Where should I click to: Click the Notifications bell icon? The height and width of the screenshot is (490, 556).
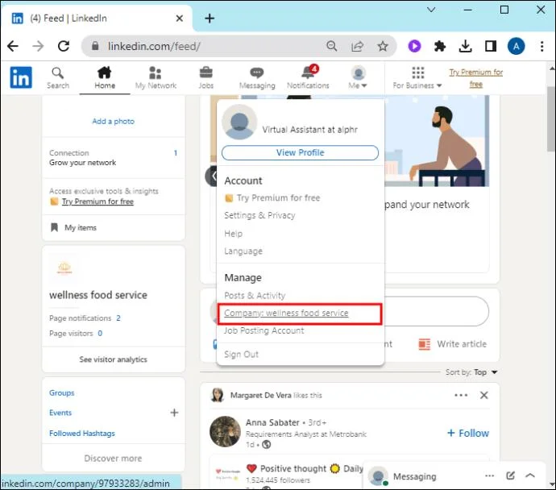[x=308, y=73]
